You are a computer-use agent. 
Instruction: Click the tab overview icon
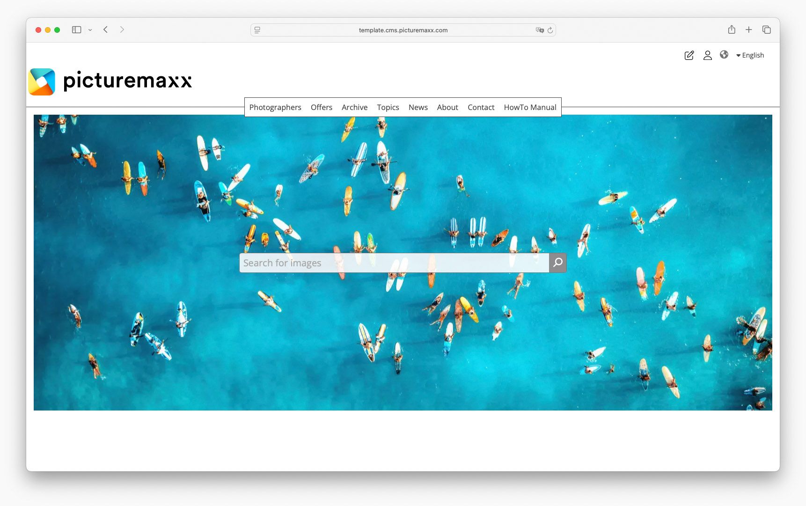tap(766, 29)
